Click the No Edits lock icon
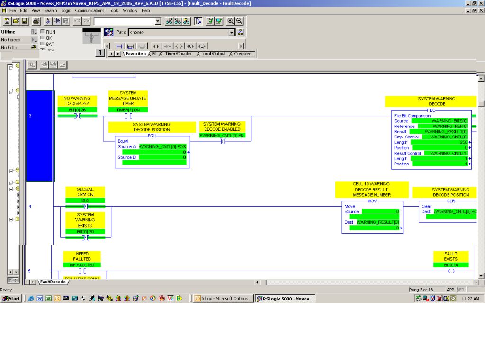The height and width of the screenshot is (364, 485). click(34, 47)
